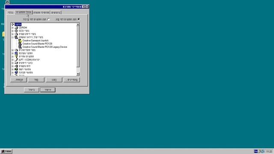Switch to the General (כללי) tab
Image resolution: width=274 pixels, height=154 pixels.
[11, 12]
